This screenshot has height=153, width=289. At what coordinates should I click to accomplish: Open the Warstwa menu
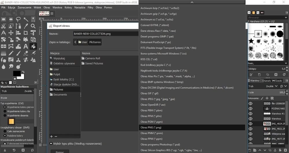[x=57, y=7]
